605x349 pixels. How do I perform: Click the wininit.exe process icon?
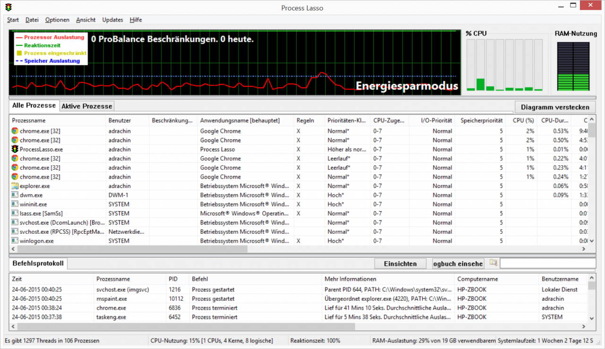coord(15,204)
